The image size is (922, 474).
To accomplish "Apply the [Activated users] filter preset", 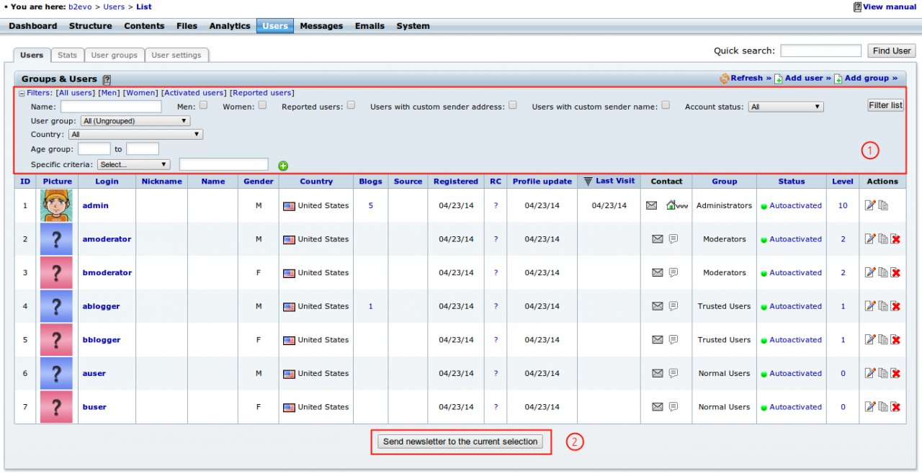I will coord(193,93).
